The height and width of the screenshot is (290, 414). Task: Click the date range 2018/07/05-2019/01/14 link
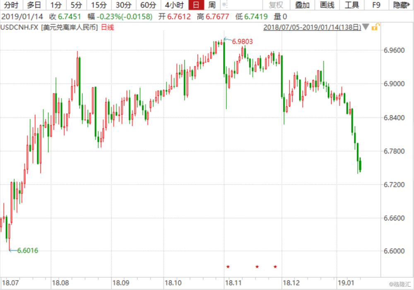tap(312, 27)
